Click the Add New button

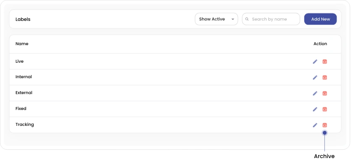coord(320,19)
